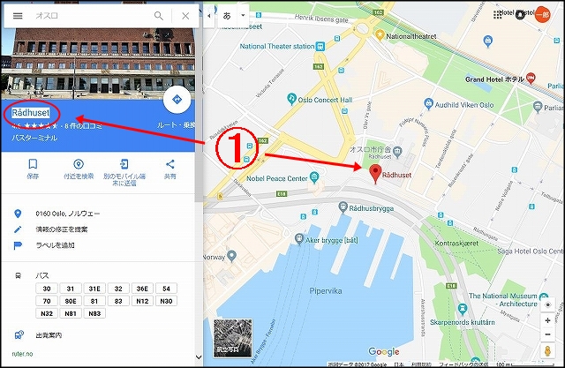Select the search nearby icon
Viewport: 565px width, 368px height.
(x=79, y=164)
